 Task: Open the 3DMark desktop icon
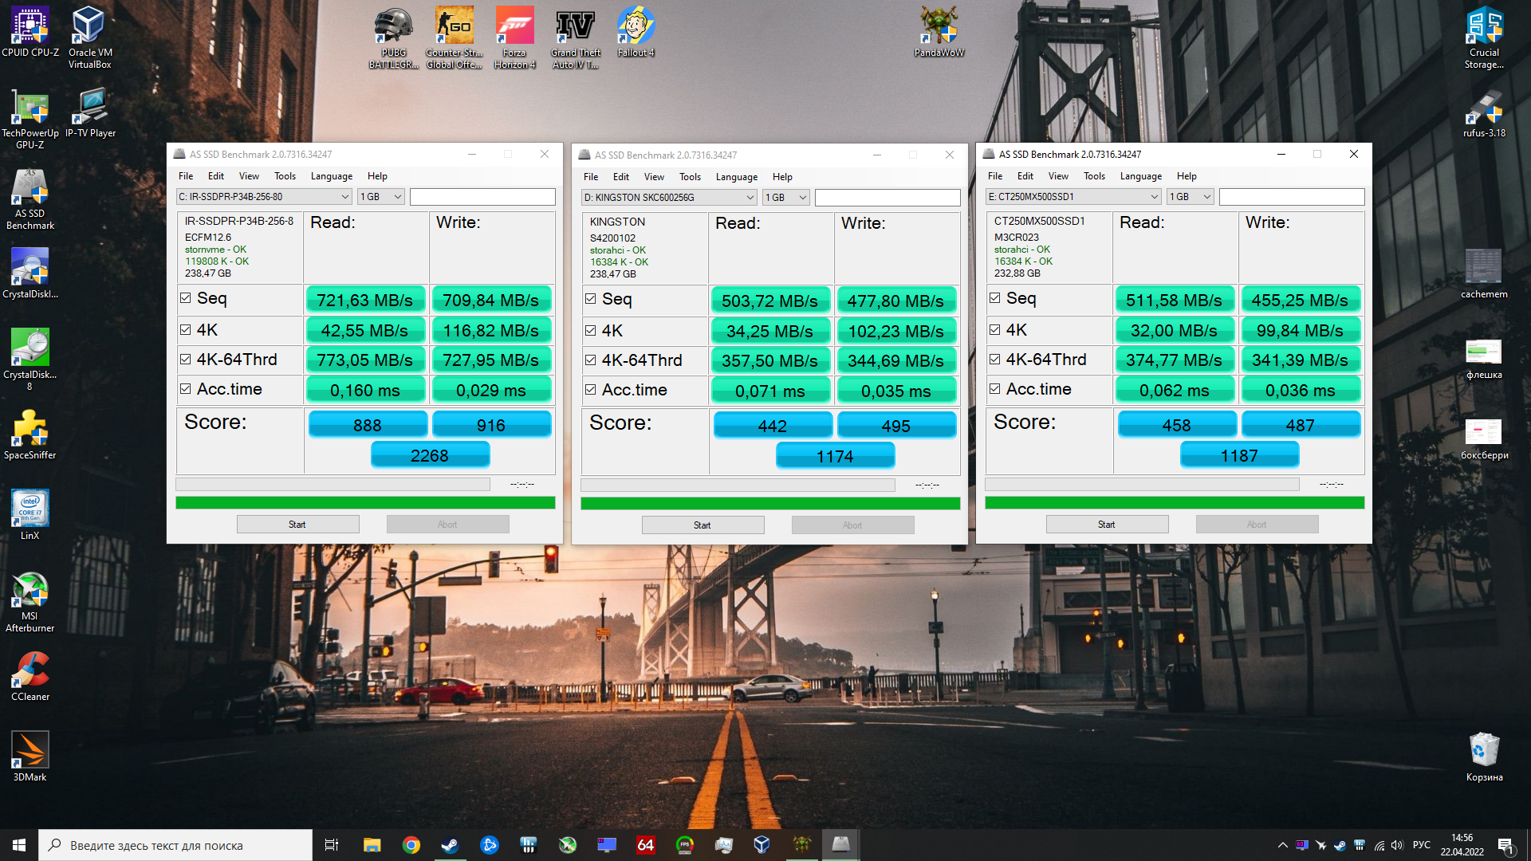coord(30,751)
